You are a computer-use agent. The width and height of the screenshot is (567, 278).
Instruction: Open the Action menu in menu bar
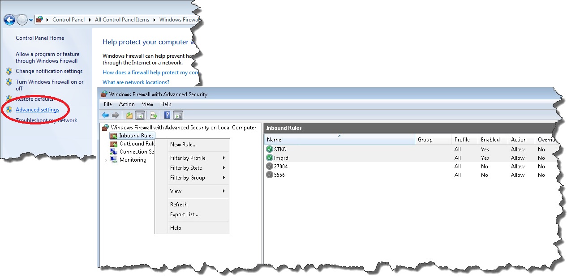(127, 104)
